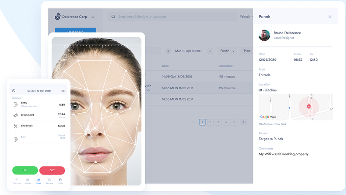Select the Exit schedule entry label
Image resolution: width=346 pixels, height=195 pixels.
click(x=23, y=137)
